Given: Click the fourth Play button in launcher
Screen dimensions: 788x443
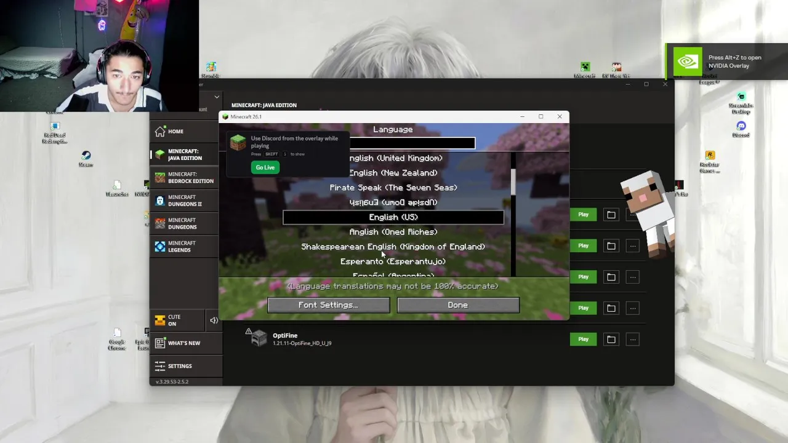Looking at the screenshot, I should (583, 308).
